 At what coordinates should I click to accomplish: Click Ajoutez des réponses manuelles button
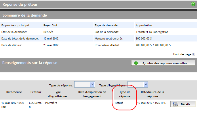pyautogui.click(x=163, y=63)
